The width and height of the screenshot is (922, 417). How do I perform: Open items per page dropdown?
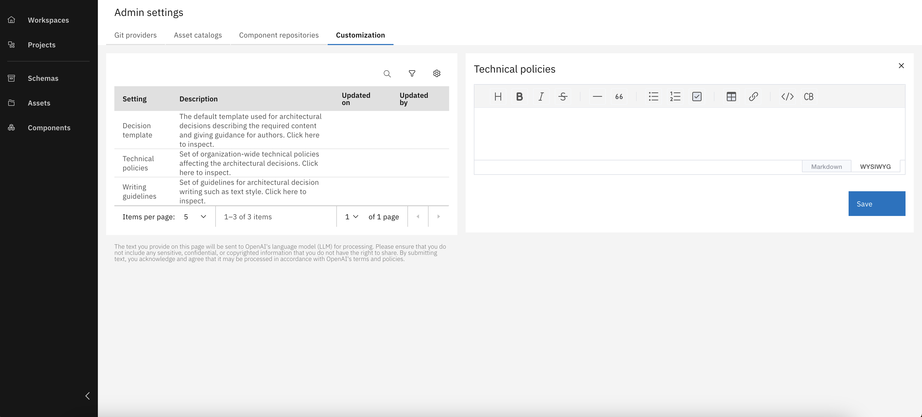point(195,217)
